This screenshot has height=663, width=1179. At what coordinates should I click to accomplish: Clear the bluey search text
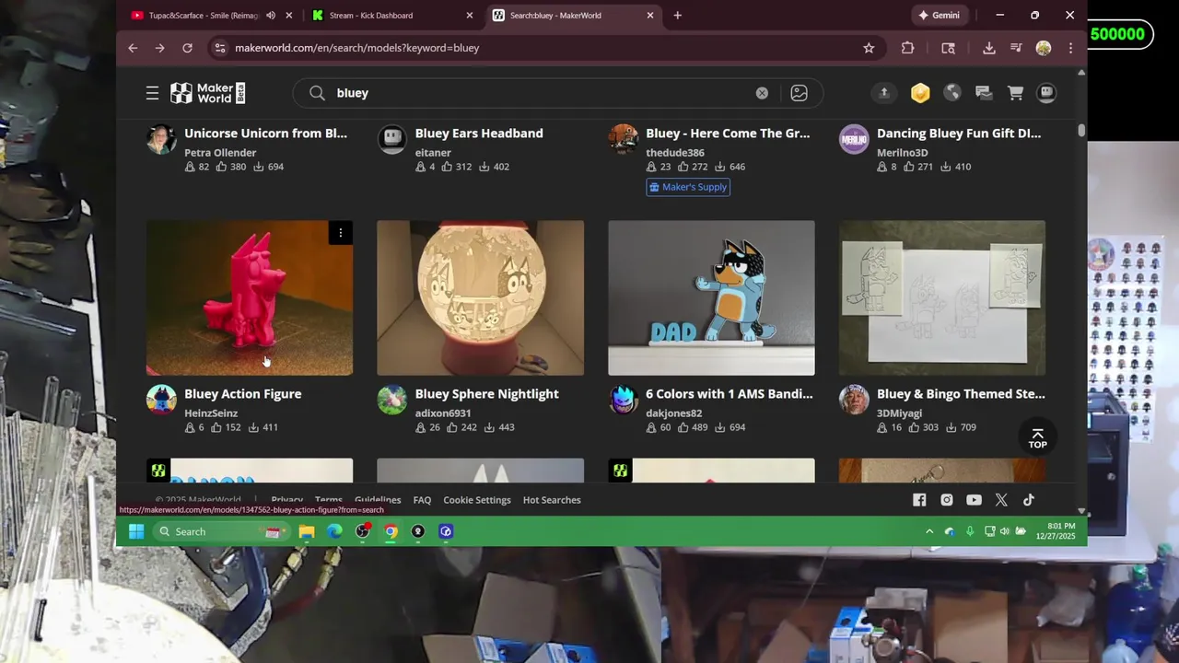(762, 93)
